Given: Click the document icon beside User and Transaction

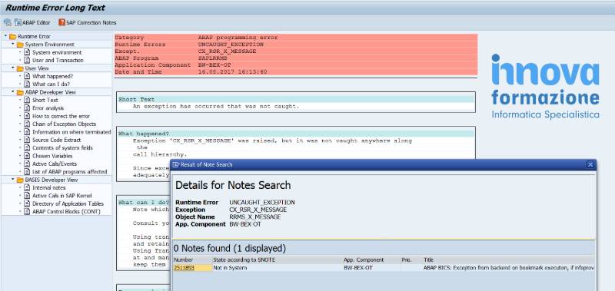Looking at the screenshot, I should [x=27, y=60].
